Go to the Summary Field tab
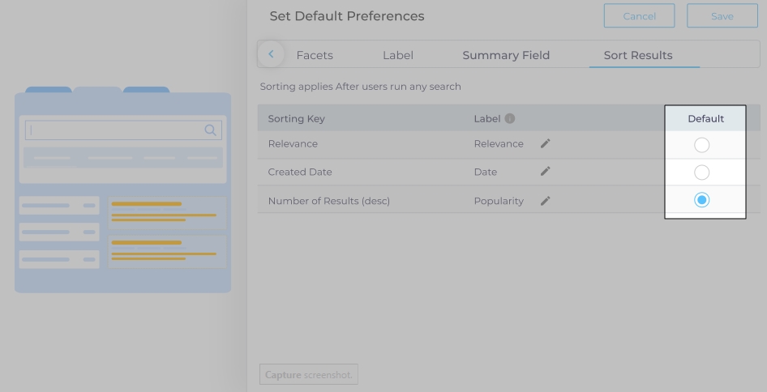Image resolution: width=767 pixels, height=392 pixels. click(x=506, y=55)
